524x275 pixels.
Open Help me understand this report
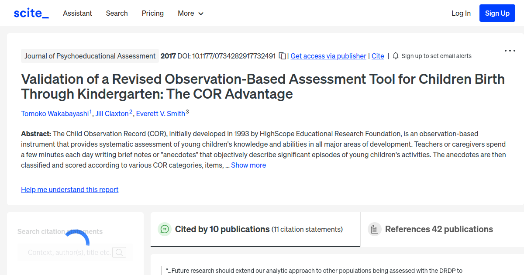(69, 189)
